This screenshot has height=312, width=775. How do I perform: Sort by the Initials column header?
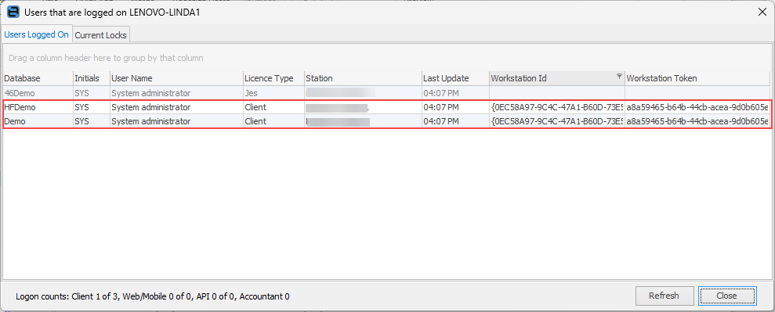(x=91, y=78)
